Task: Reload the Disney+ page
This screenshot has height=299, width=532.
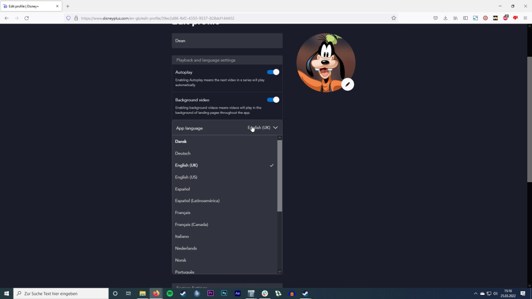Action: pos(27,18)
